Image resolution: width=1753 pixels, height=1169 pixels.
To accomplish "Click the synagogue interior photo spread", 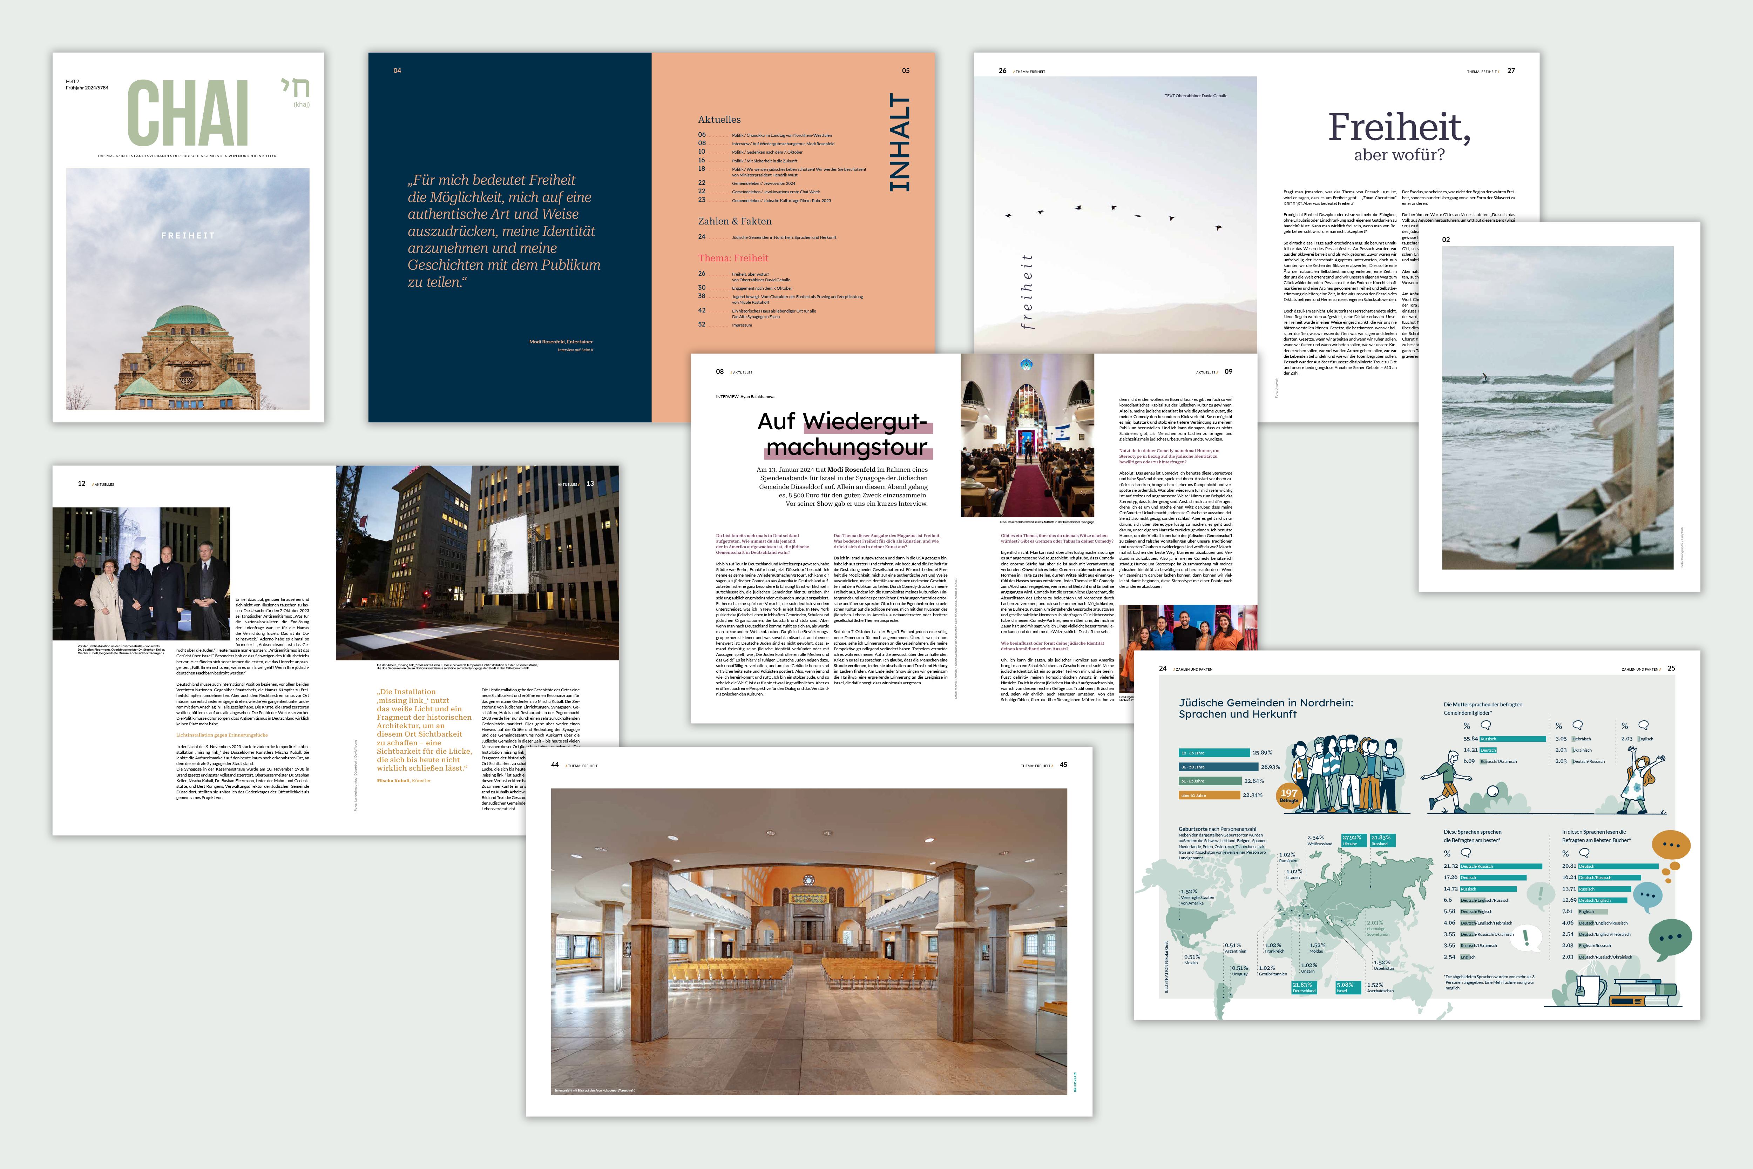I will pyautogui.click(x=809, y=941).
